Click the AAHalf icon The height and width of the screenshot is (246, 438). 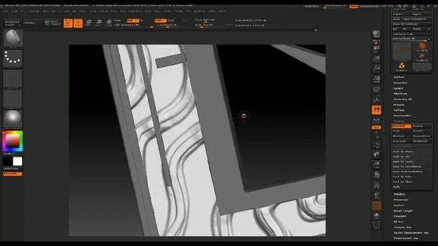(x=376, y=79)
